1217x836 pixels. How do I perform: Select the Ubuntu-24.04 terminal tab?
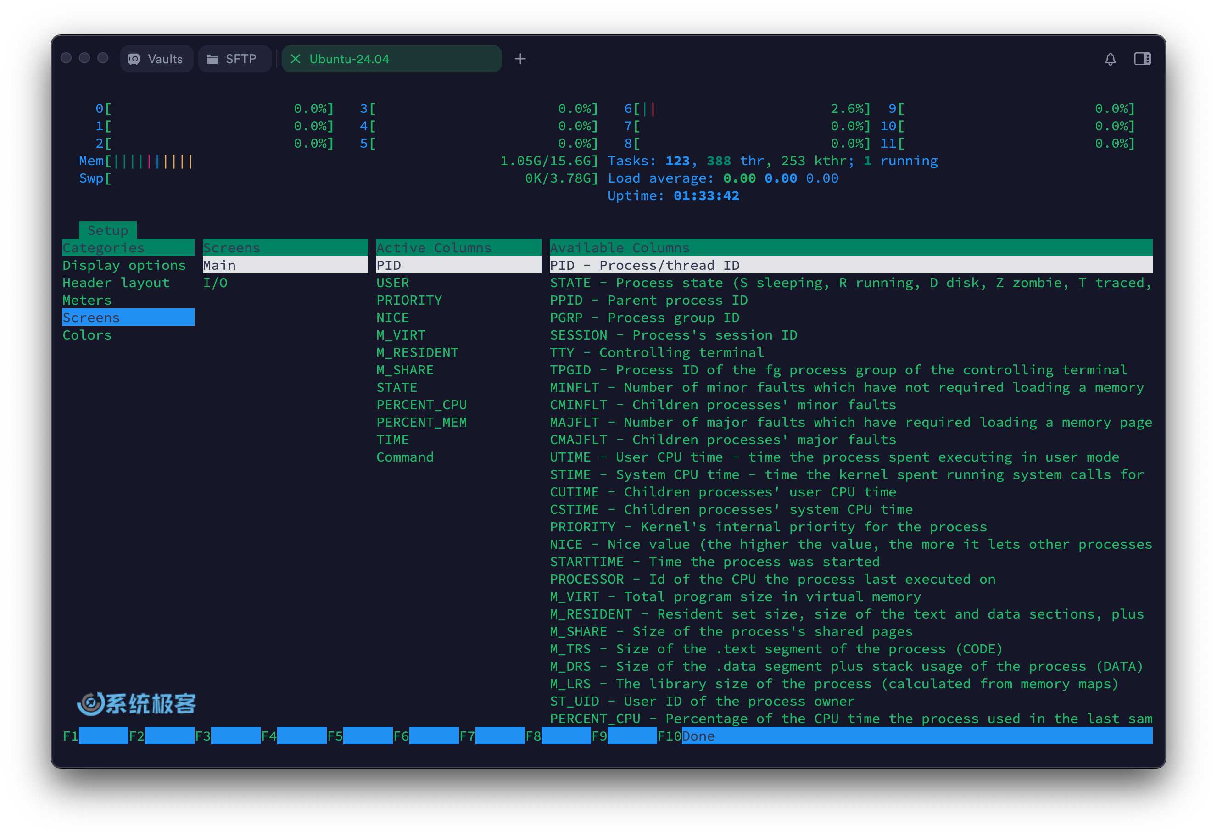click(392, 59)
